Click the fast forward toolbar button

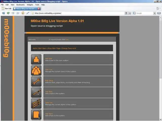tap(18, 13)
